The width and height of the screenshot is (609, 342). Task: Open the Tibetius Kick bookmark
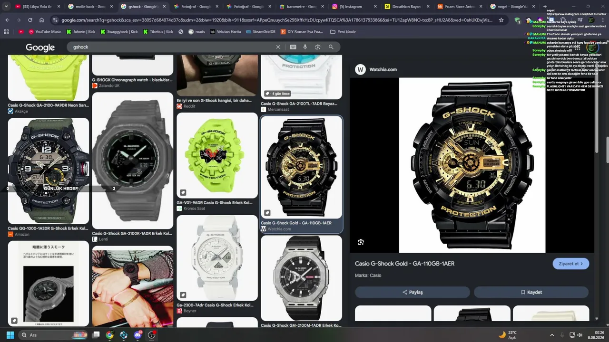[158, 32]
